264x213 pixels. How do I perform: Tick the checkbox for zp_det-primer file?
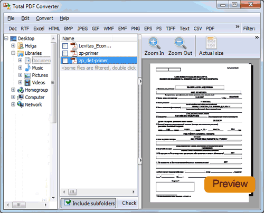pyautogui.click(x=65, y=61)
